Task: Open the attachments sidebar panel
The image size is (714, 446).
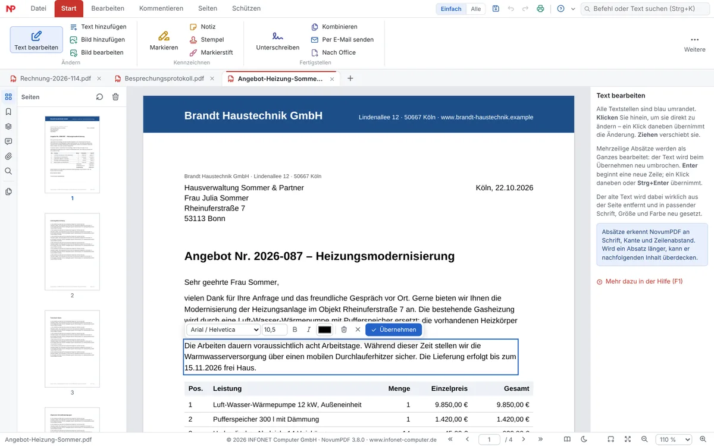Action: pos(8,156)
